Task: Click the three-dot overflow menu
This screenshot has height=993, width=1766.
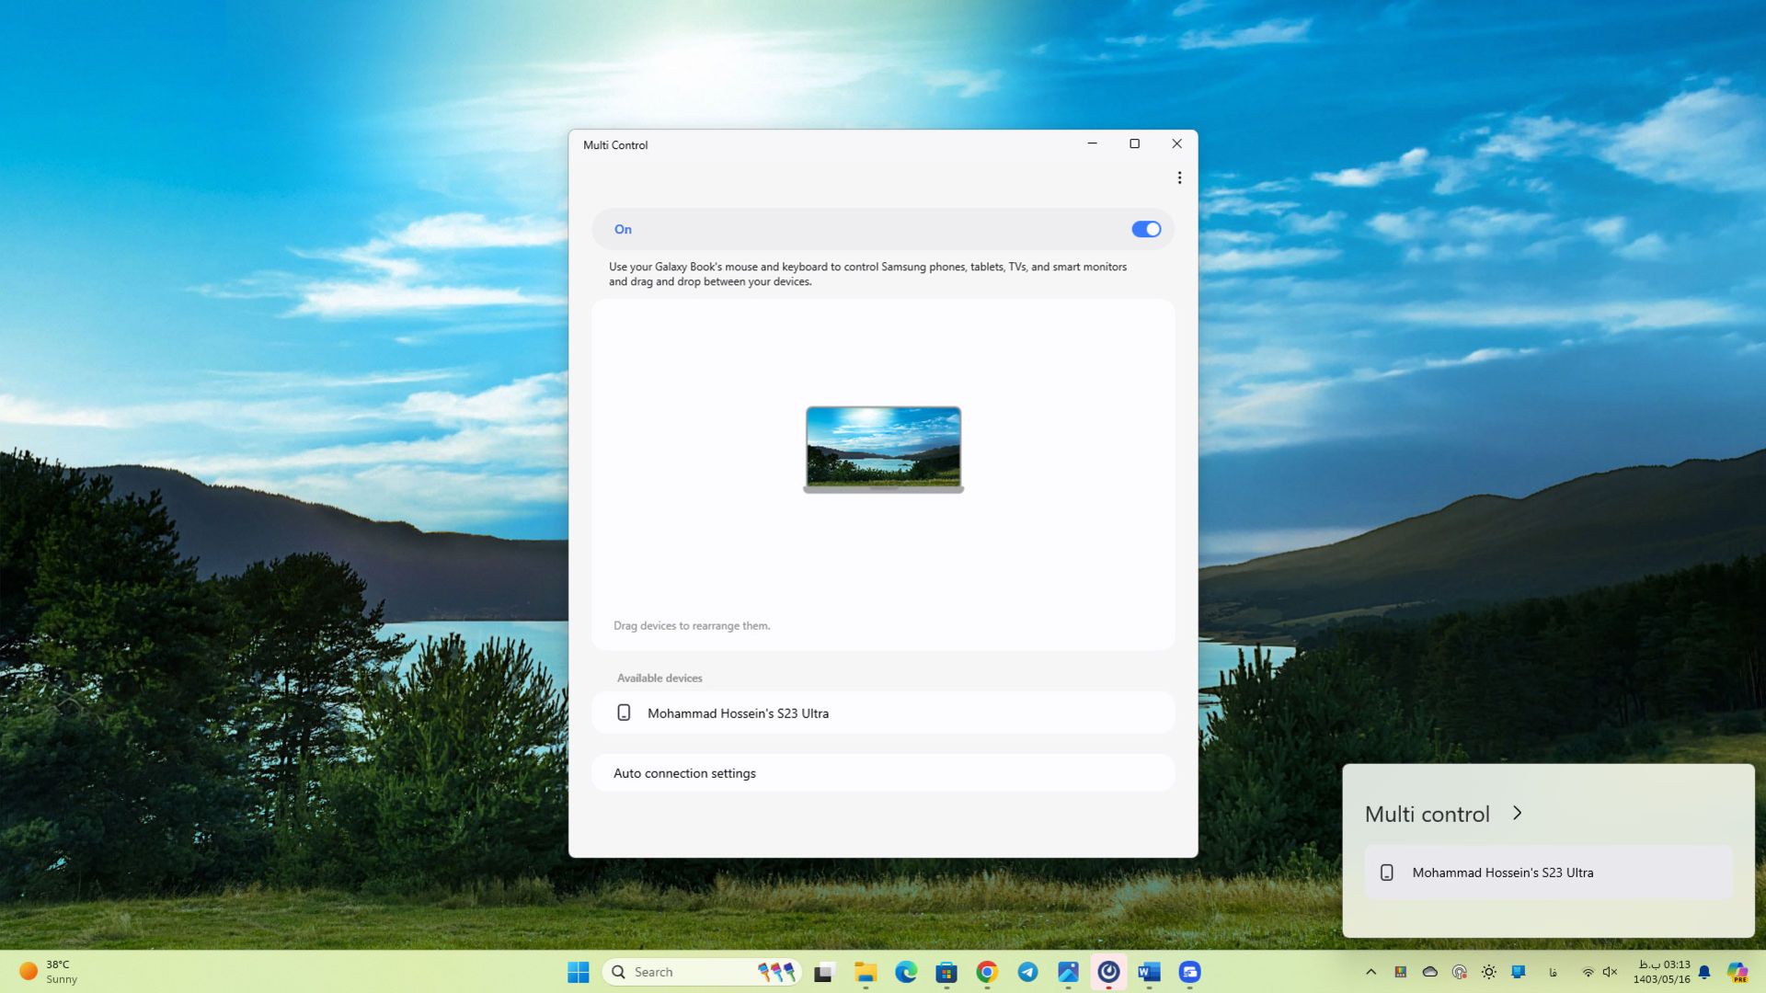Action: (1179, 178)
